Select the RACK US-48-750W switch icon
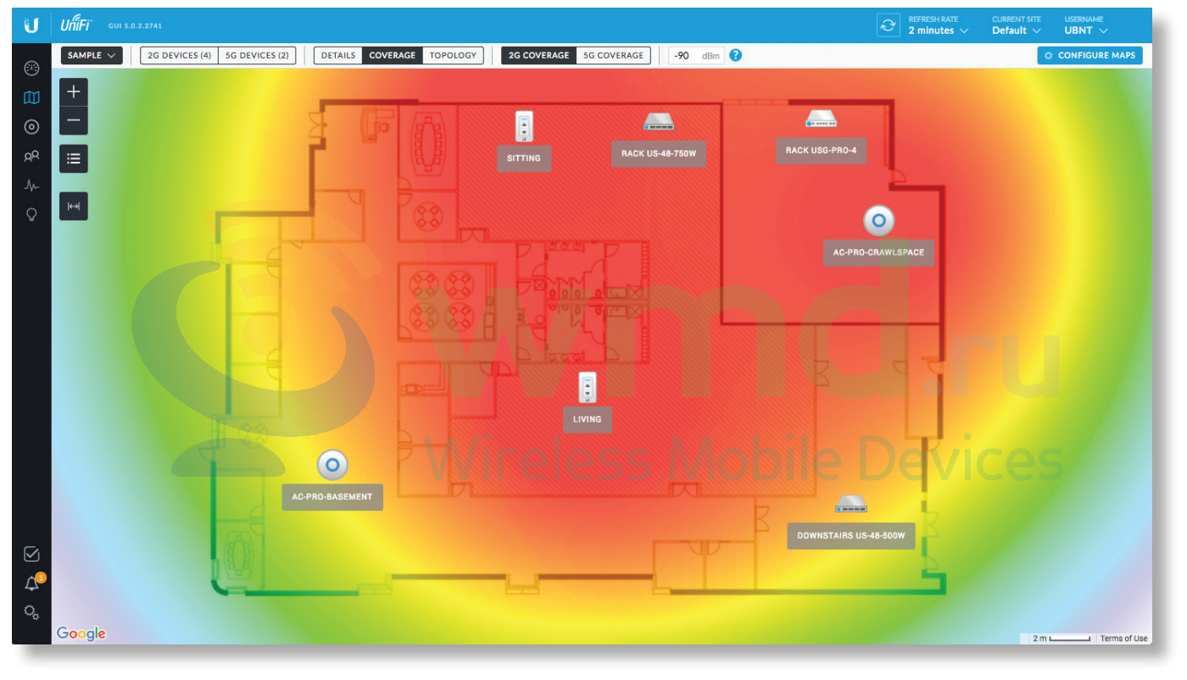Screen dimensions: 1187x680 click(658, 122)
